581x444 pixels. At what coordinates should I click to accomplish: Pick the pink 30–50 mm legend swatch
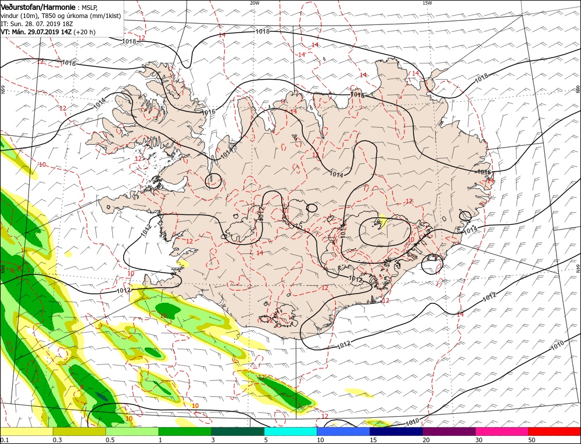502,431
